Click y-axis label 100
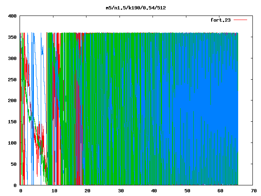Screen dimensions: 261x196 (x=12, y=143)
